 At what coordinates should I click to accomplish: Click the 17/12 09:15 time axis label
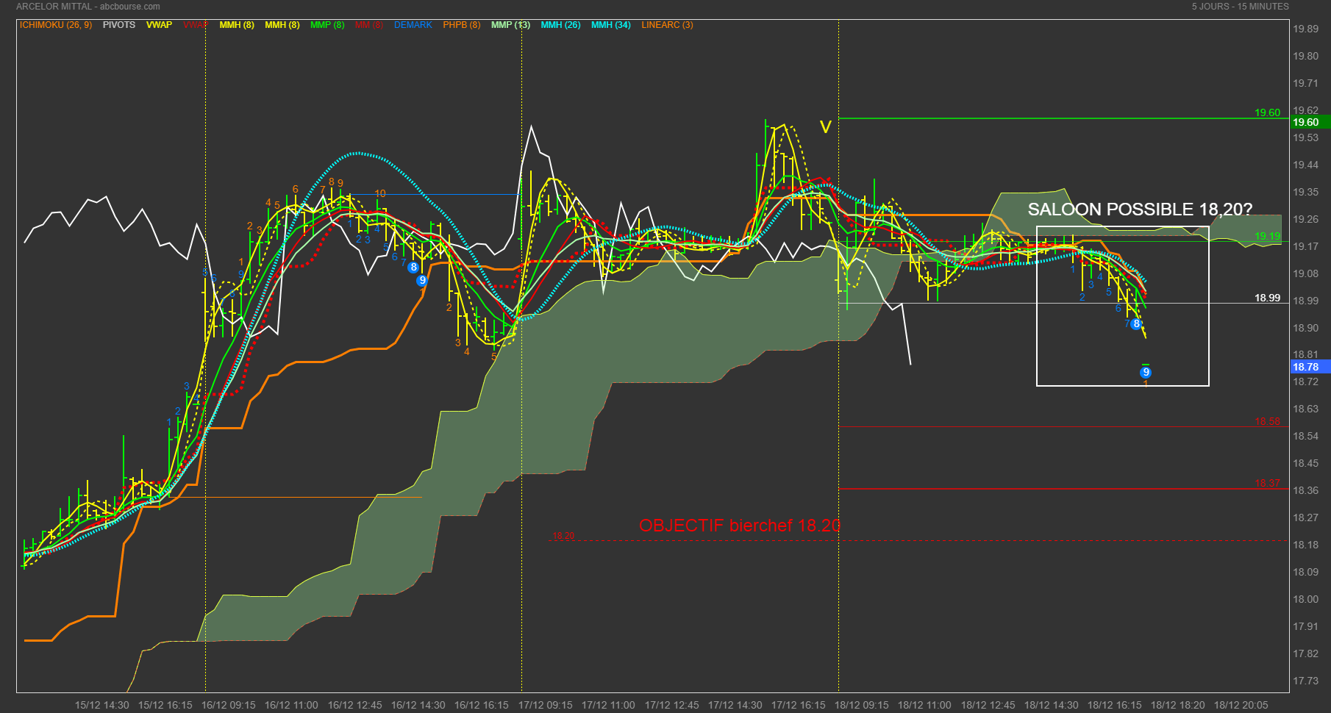coord(546,705)
